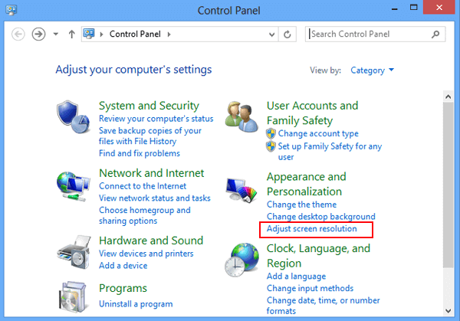Click the search magnifier icon
The image size is (460, 321).
tap(435, 34)
